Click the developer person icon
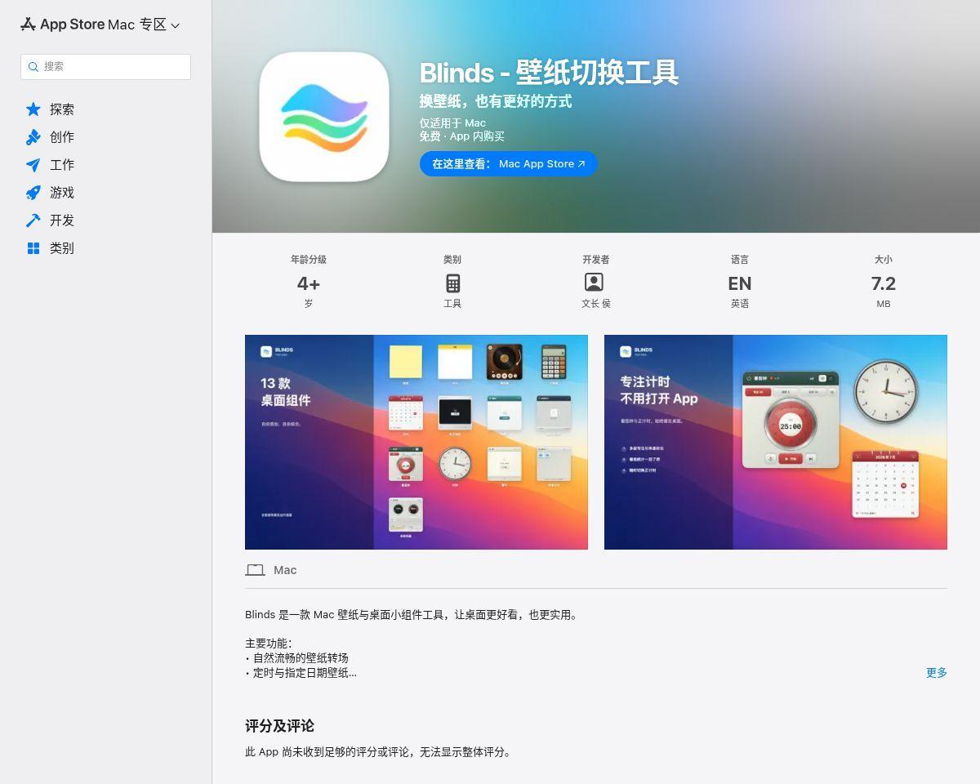 594,283
